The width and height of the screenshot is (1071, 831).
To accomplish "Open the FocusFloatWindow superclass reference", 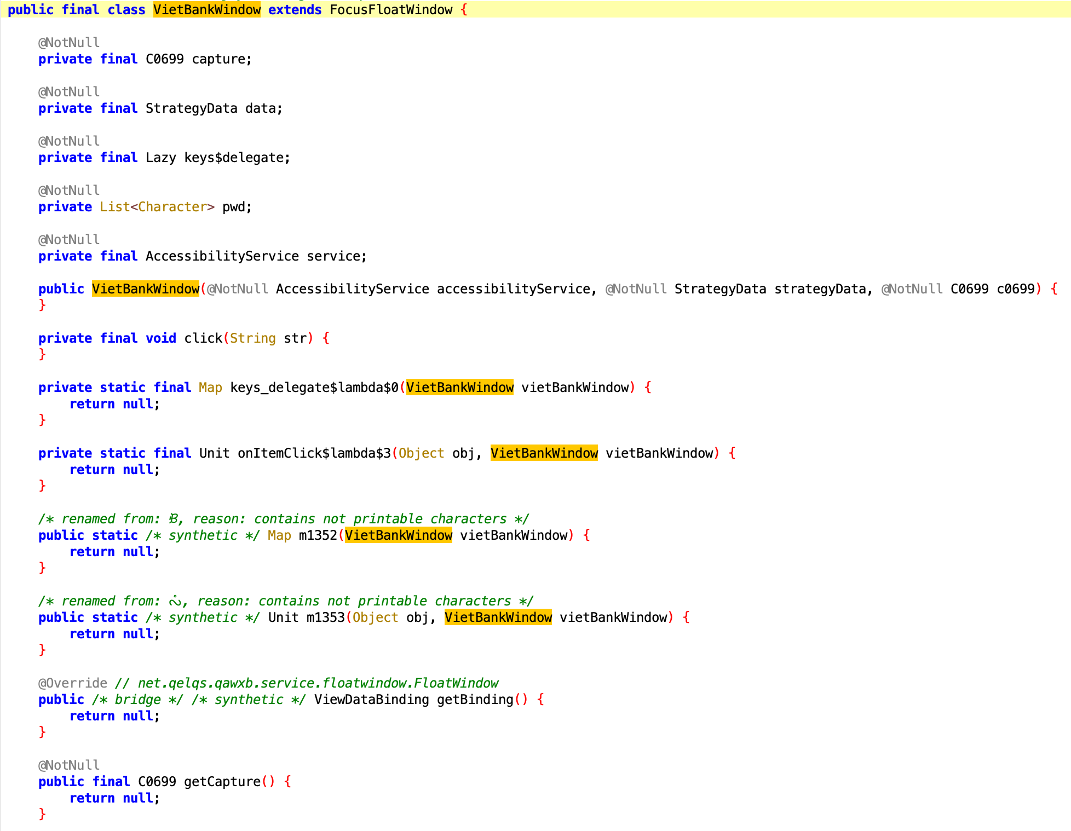I will coord(390,10).
